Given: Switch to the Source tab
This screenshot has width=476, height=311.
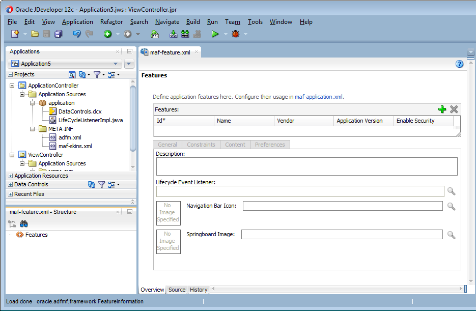Looking at the screenshot, I should (177, 290).
